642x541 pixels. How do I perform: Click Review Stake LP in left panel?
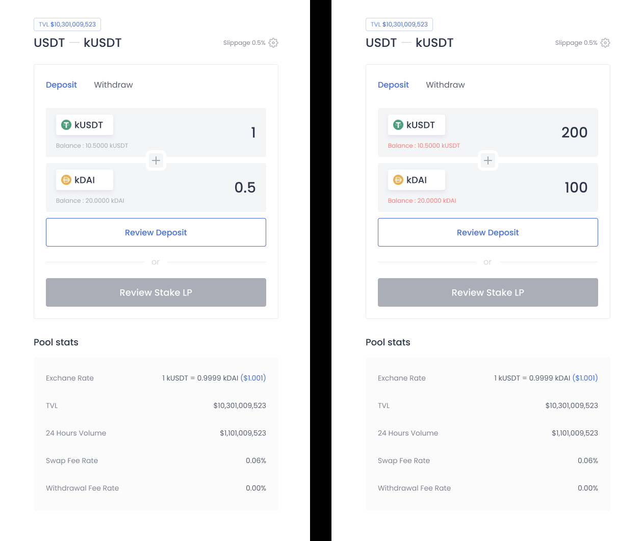click(x=156, y=292)
